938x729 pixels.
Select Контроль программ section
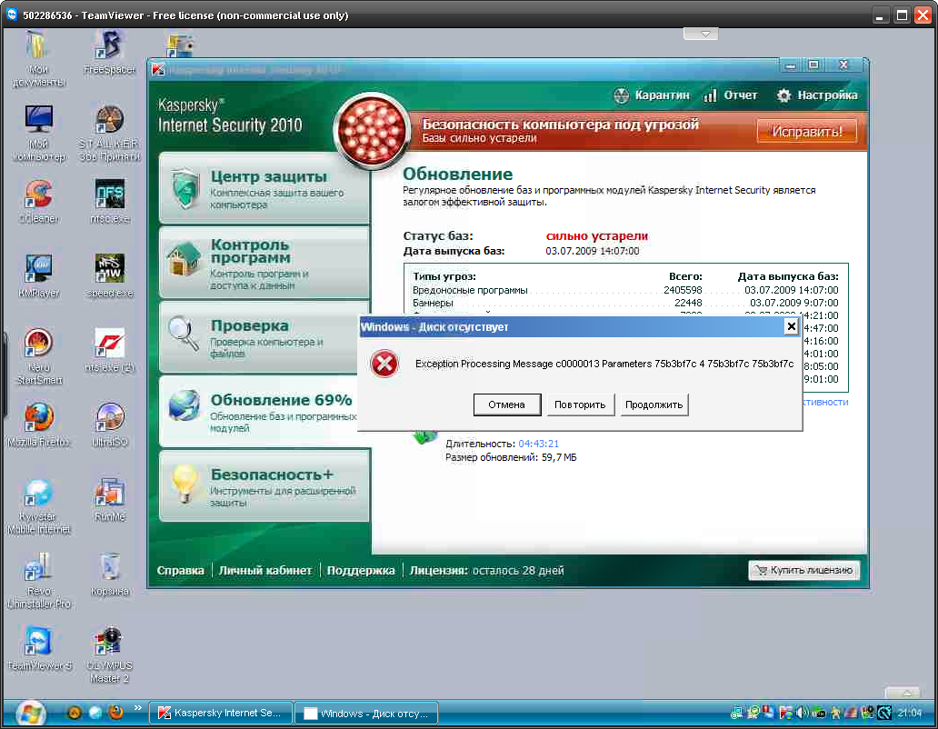point(264,263)
